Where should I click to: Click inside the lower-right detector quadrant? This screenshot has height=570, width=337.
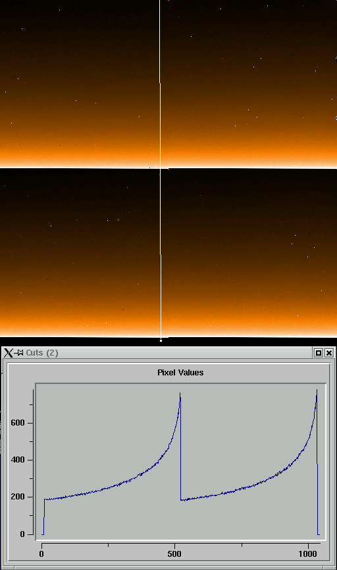[249, 253]
